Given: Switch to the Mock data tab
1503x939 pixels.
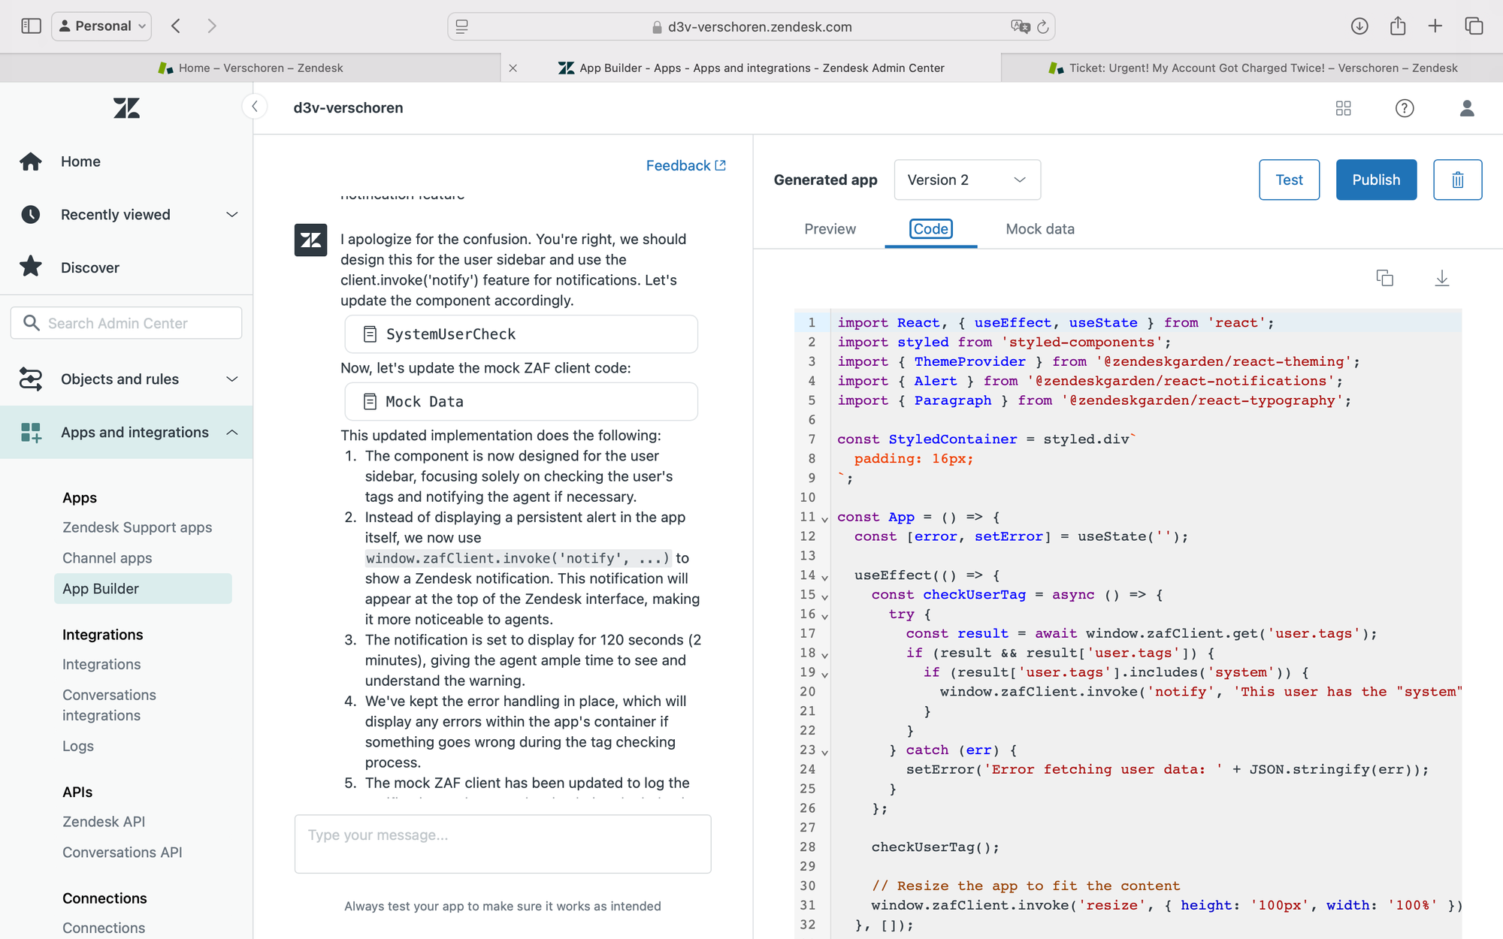Looking at the screenshot, I should click(1040, 229).
